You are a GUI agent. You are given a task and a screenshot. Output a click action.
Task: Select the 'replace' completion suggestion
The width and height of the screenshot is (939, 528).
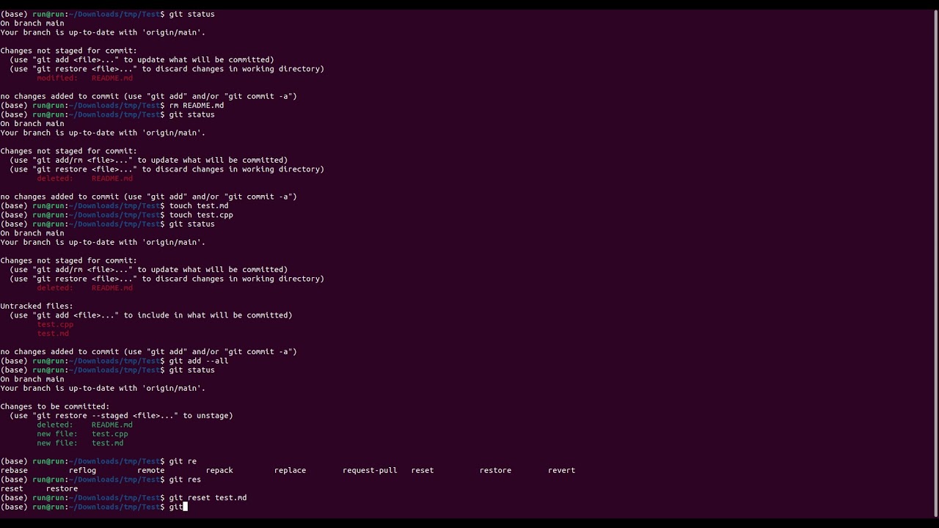coord(290,470)
